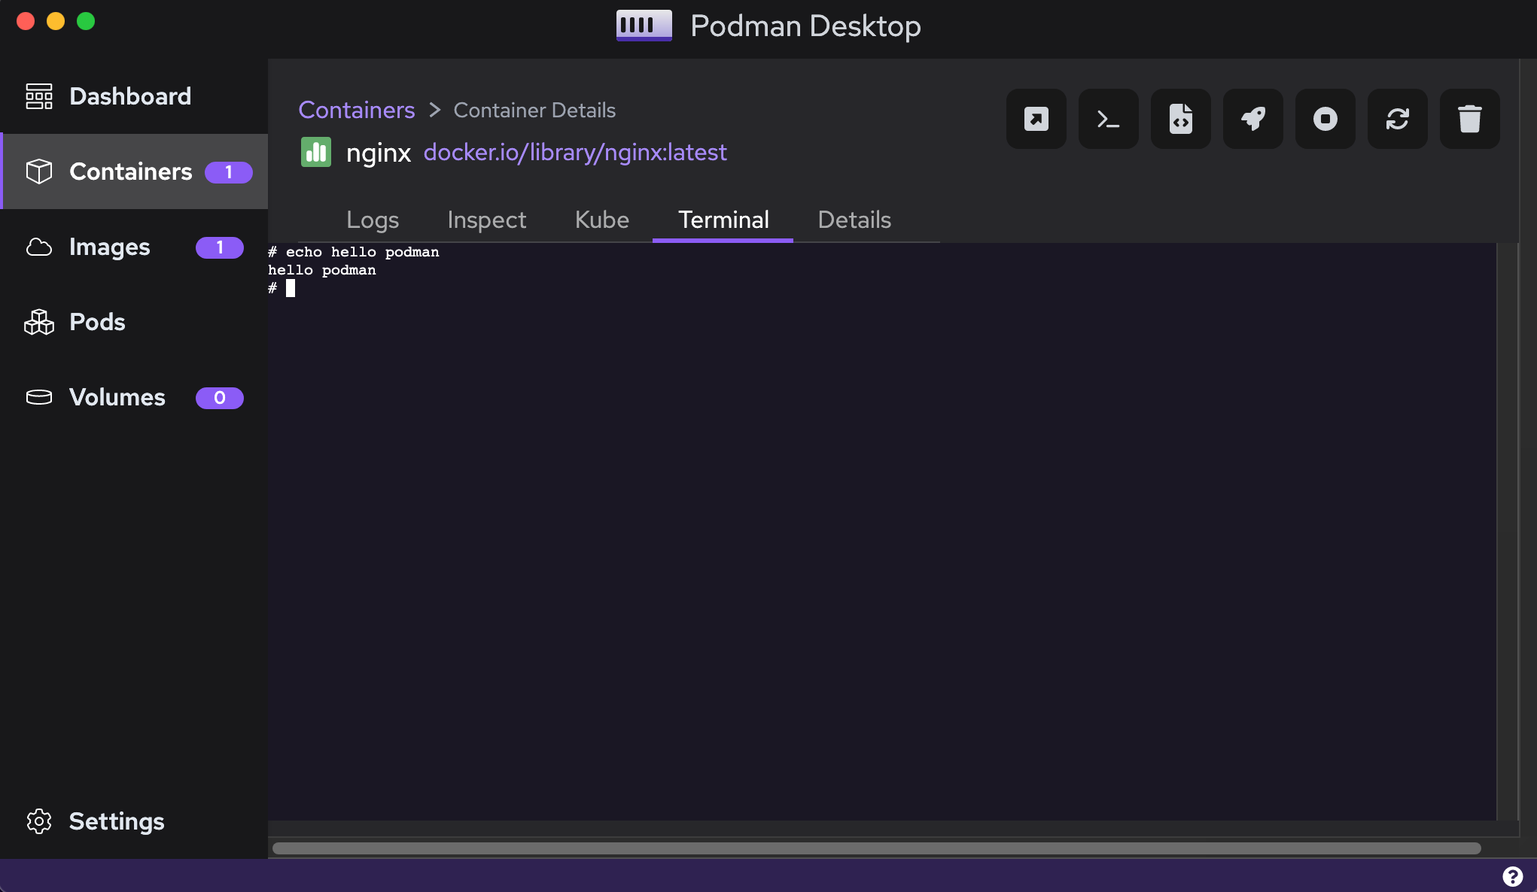Open the Images section
This screenshot has width=1537, height=892.
109,247
